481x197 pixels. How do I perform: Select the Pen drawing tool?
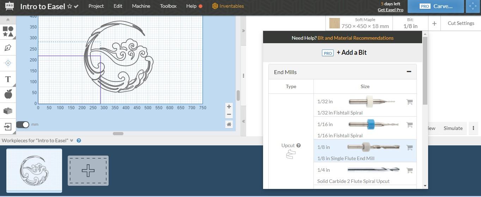8,48
